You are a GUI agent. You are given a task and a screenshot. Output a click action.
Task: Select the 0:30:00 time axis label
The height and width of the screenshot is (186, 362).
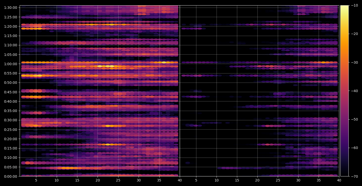point(11,120)
